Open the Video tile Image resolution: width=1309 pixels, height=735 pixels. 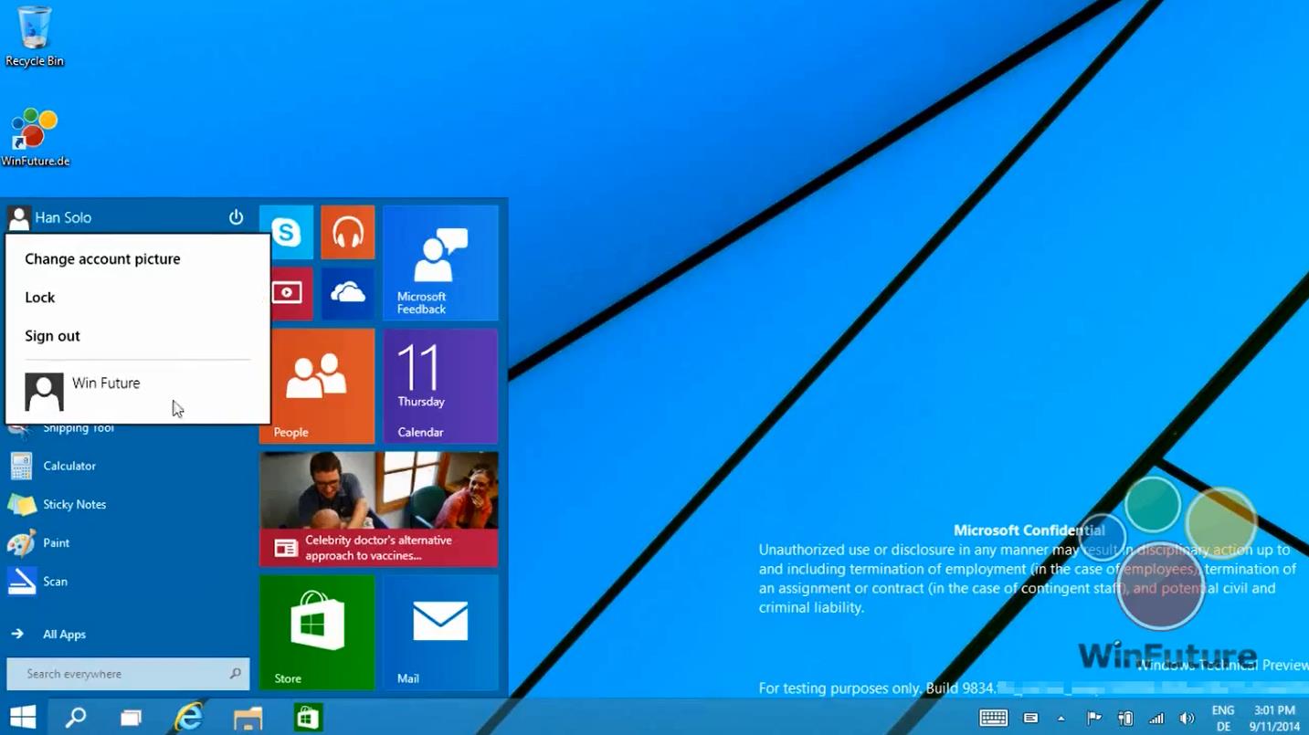click(x=286, y=293)
